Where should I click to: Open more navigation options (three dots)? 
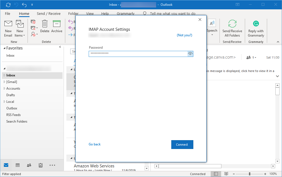[52, 165]
